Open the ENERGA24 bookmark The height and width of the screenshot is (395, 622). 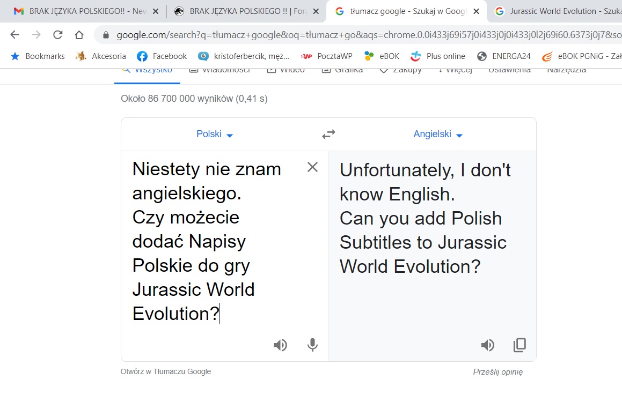pyautogui.click(x=504, y=56)
